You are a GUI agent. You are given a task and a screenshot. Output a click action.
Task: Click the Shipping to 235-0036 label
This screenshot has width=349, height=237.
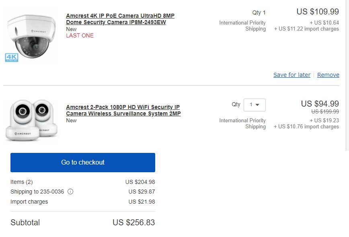tap(37, 192)
